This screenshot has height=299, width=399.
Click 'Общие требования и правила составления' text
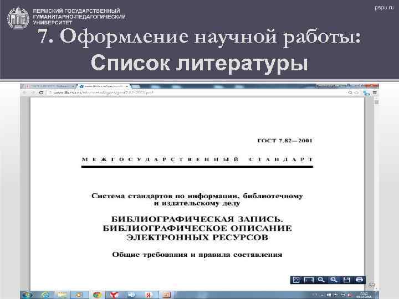[x=197, y=255]
